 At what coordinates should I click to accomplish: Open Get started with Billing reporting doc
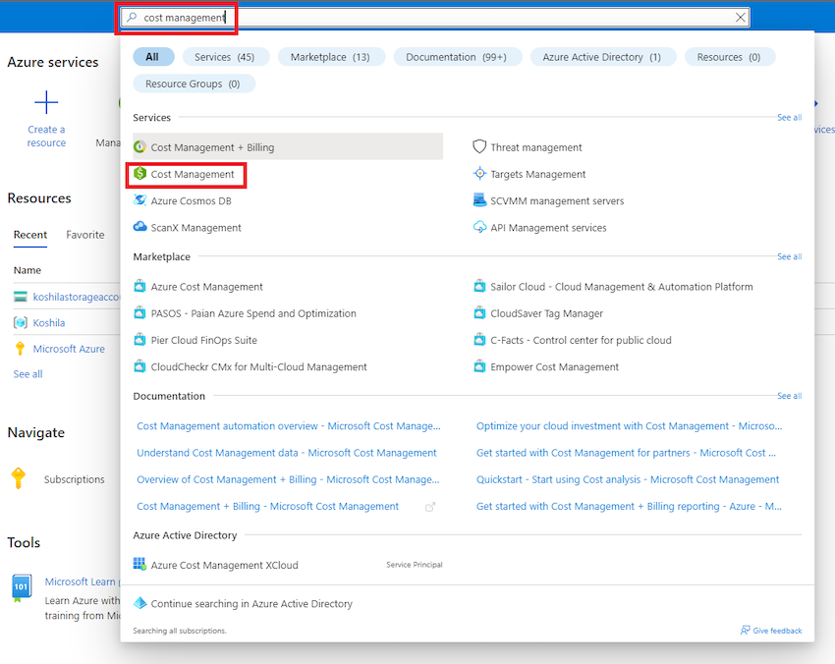pos(629,506)
